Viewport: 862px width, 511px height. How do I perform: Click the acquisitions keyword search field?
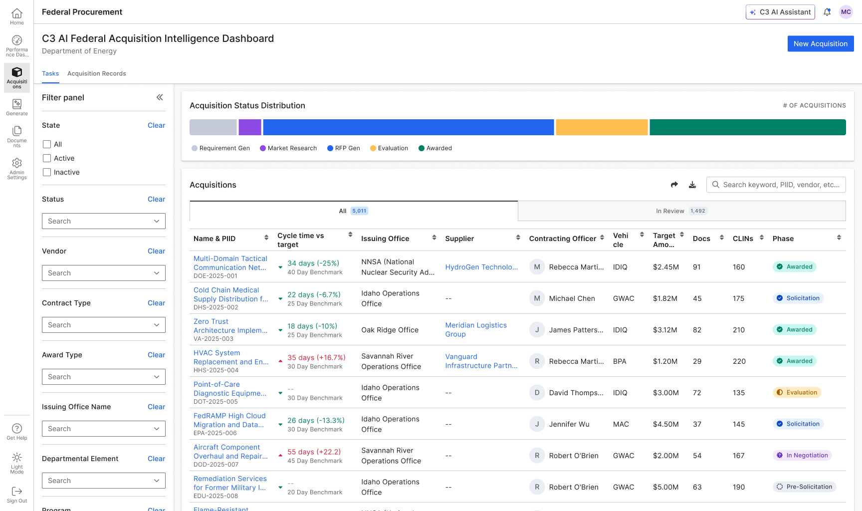click(x=776, y=185)
